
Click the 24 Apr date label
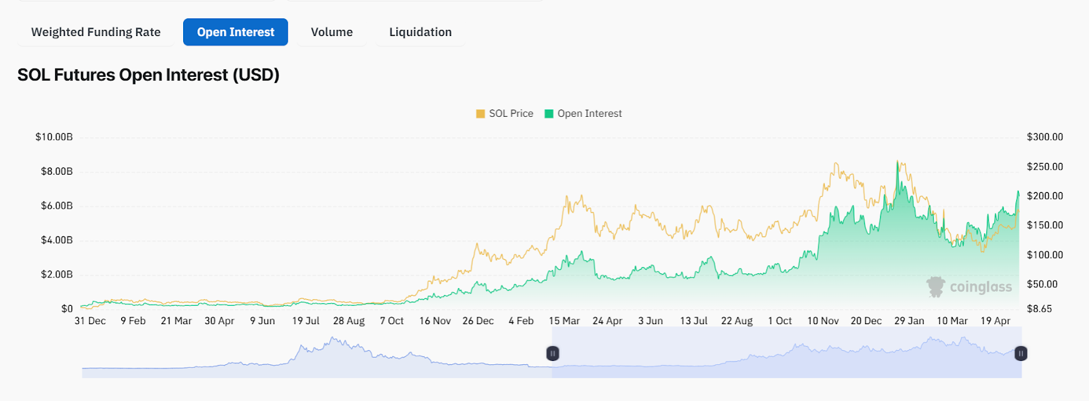[x=608, y=321]
